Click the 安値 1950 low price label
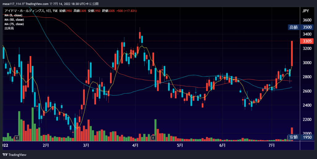Viewport: 317px width, 159px height. coord(301,137)
